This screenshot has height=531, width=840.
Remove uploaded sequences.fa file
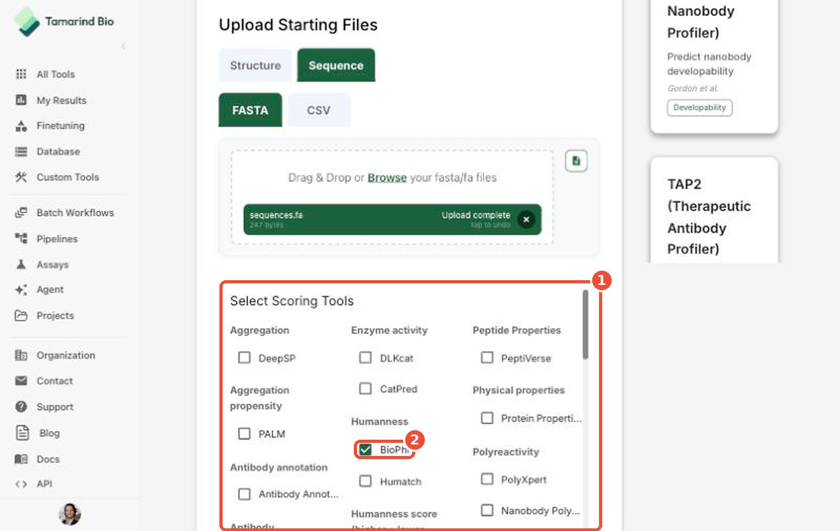pyautogui.click(x=526, y=219)
